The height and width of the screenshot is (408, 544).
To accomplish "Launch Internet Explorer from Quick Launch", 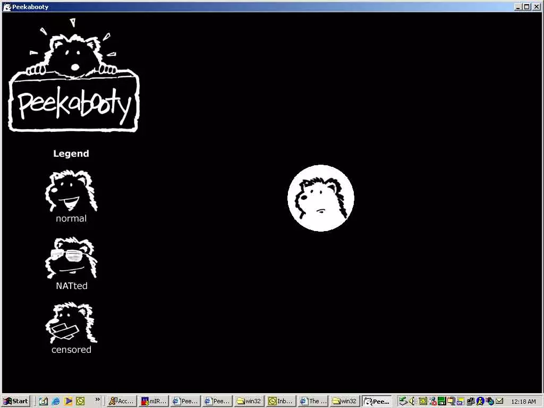I will [x=55, y=401].
